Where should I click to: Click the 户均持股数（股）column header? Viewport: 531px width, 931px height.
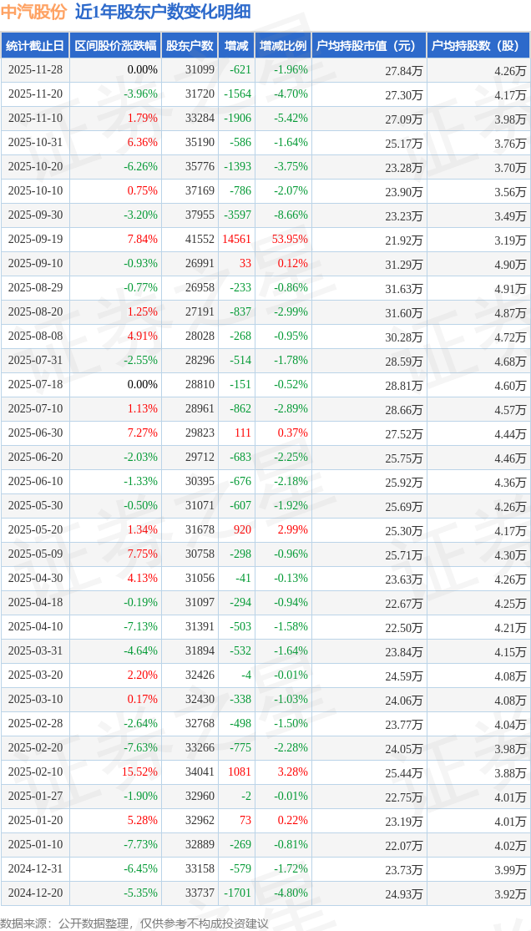tap(478, 46)
